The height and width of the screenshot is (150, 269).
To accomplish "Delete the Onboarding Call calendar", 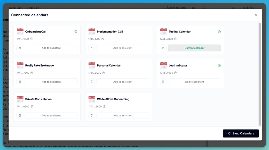I will click(x=20, y=48).
